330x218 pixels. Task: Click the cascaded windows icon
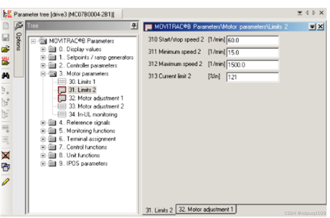[x=6, y=167]
